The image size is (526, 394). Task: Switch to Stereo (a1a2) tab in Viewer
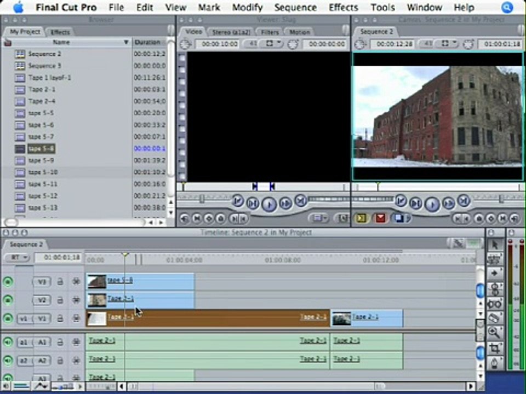pyautogui.click(x=231, y=32)
